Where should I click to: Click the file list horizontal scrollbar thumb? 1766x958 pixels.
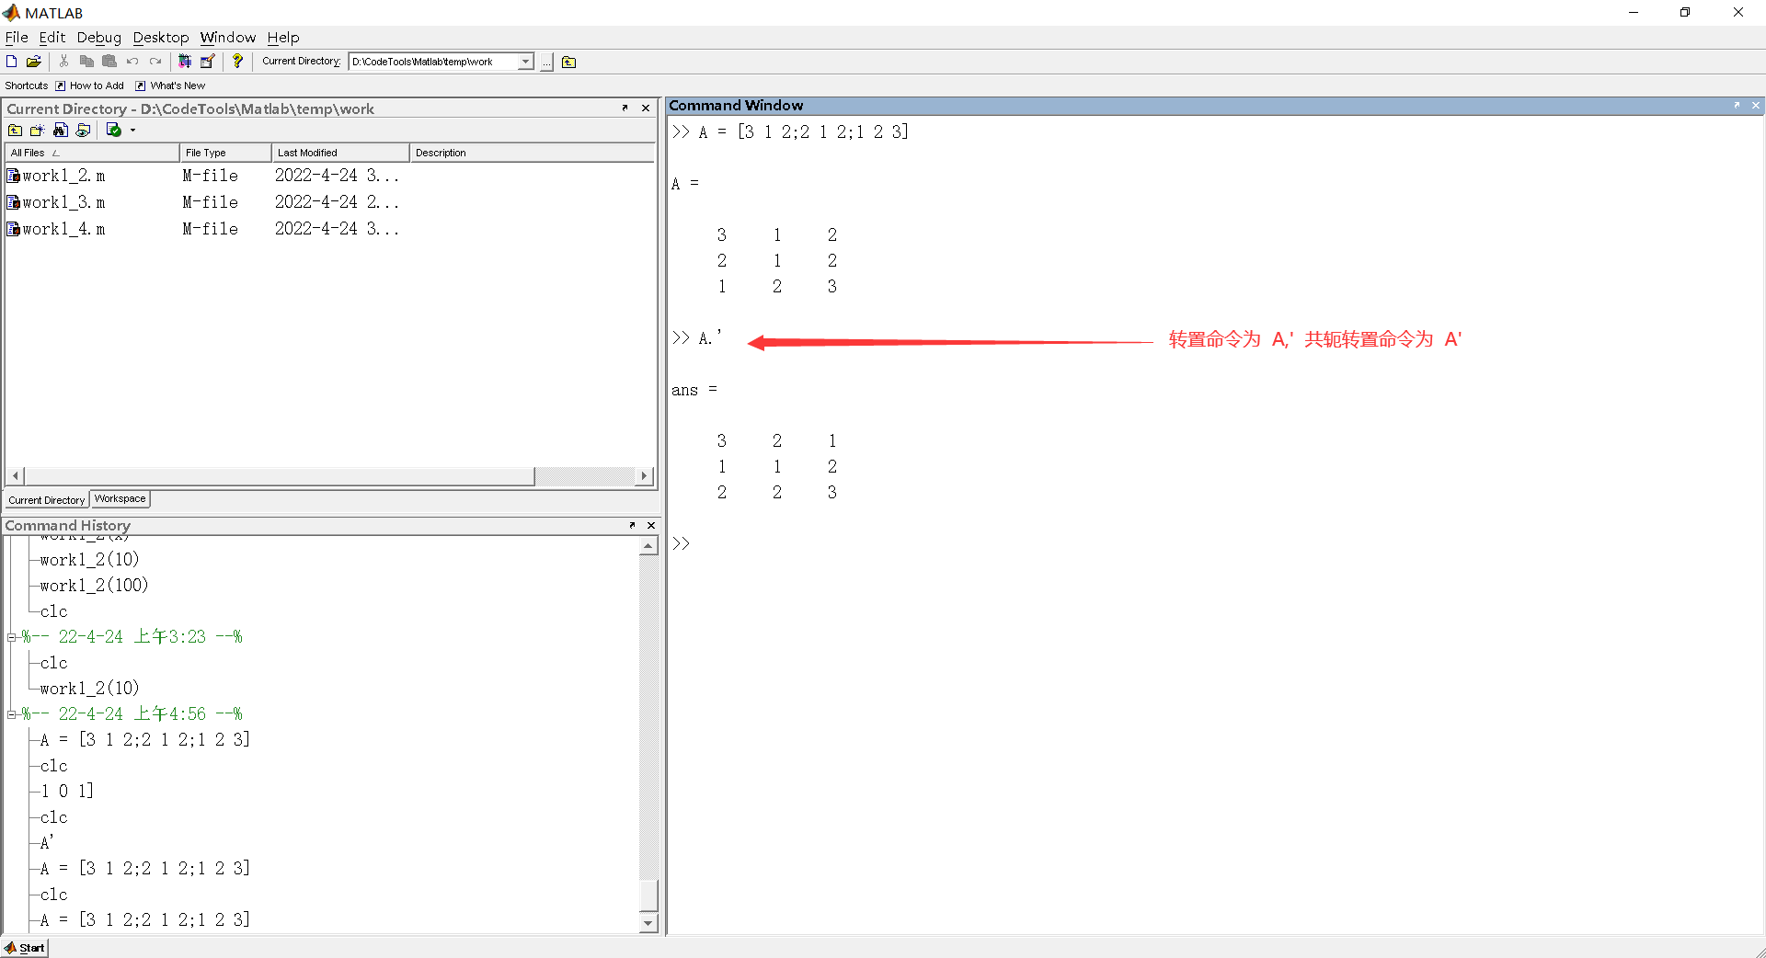(x=279, y=475)
